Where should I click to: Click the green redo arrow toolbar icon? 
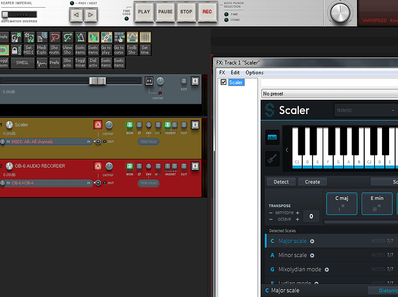click(68, 37)
